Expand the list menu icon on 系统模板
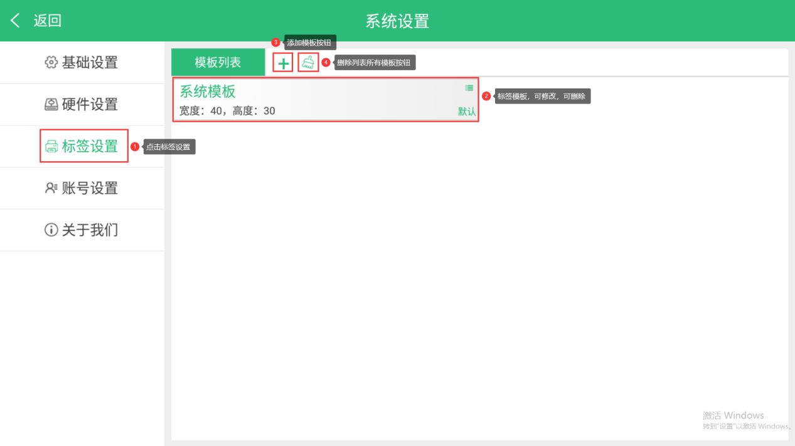 (469, 88)
